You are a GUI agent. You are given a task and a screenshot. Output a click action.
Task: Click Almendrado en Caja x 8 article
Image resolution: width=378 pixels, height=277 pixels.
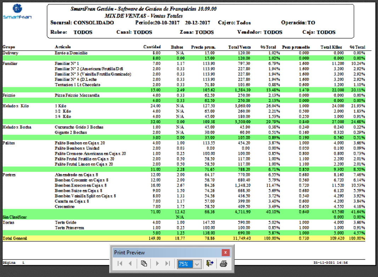click(x=77, y=175)
